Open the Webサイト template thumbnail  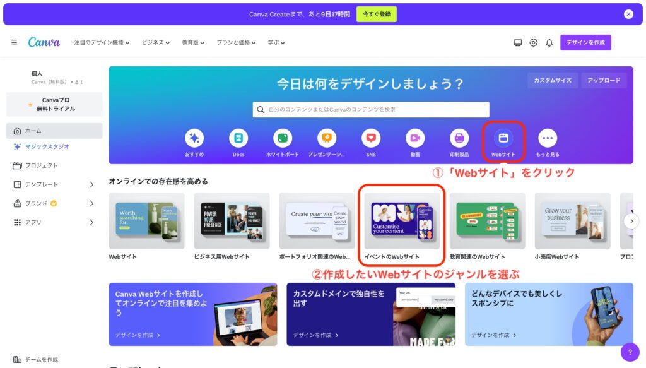click(x=146, y=221)
